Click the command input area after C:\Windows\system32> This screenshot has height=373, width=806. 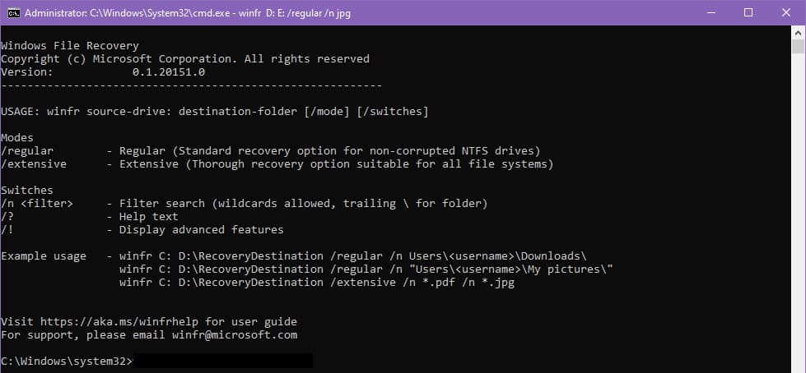[222, 361]
